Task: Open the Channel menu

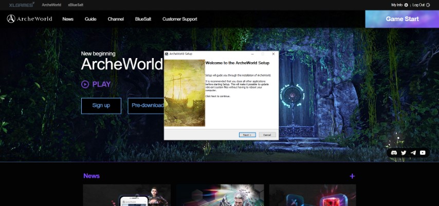Action: point(116,19)
